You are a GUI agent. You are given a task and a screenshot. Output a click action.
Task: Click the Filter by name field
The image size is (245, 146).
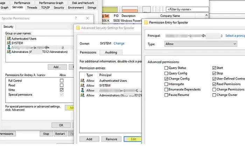187,9
